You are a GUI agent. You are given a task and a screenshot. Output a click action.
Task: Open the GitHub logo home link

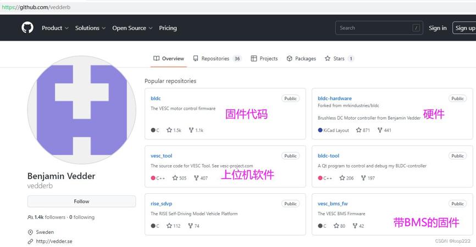(x=27, y=28)
